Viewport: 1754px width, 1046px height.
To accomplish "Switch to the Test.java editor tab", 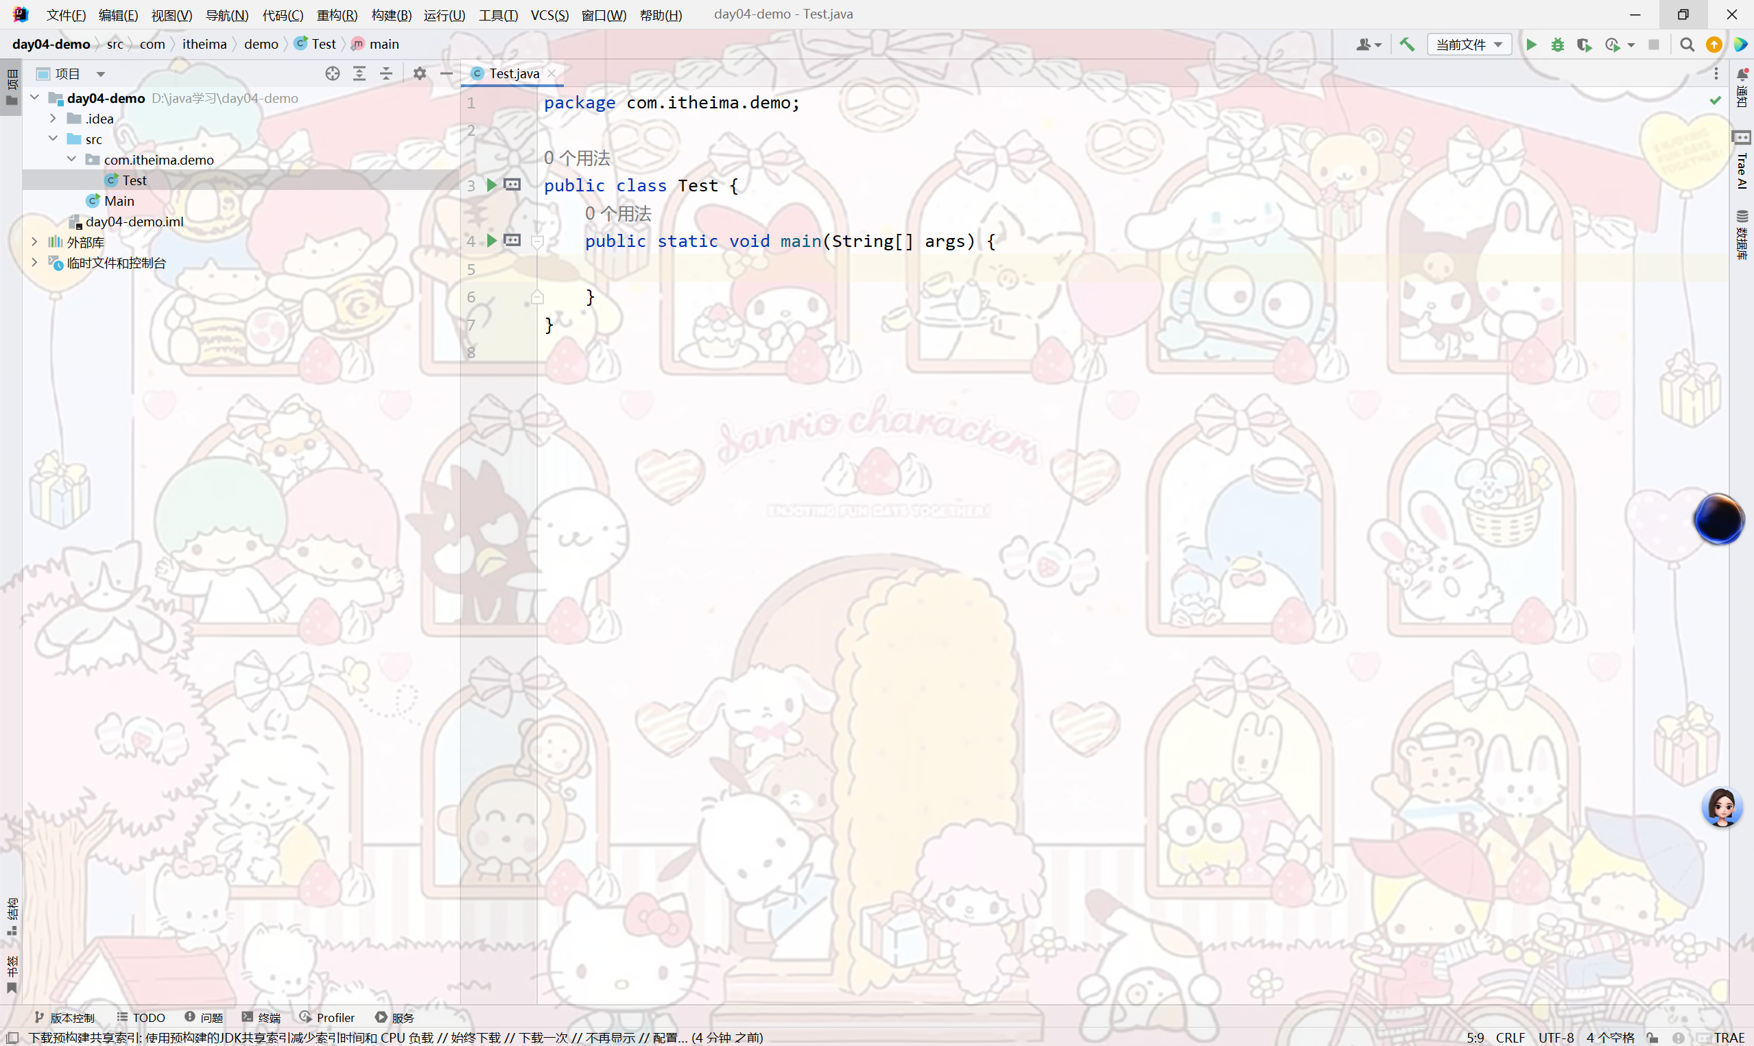I will (x=513, y=73).
